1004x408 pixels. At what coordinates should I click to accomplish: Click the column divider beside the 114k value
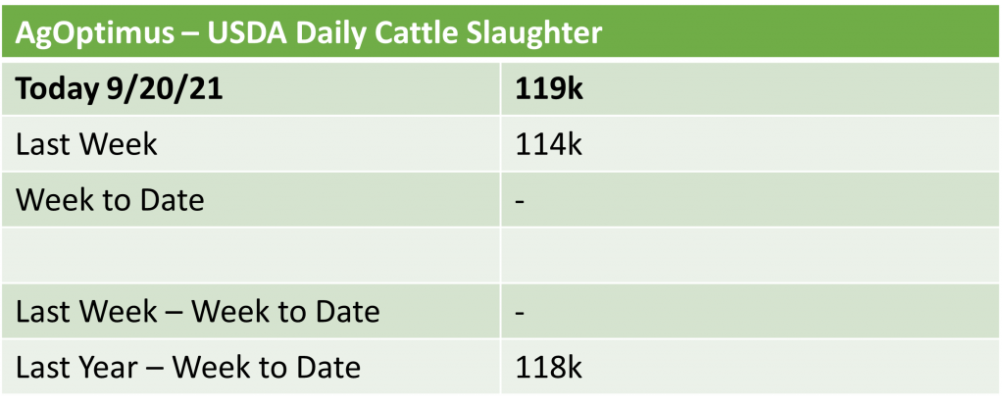500,144
